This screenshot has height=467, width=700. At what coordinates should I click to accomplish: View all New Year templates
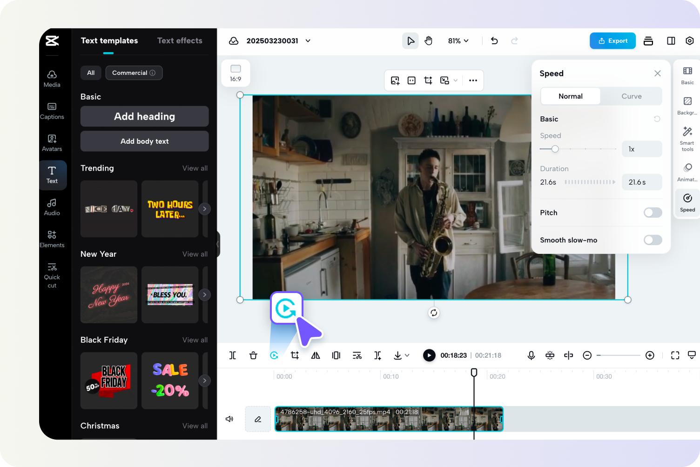coord(195,254)
